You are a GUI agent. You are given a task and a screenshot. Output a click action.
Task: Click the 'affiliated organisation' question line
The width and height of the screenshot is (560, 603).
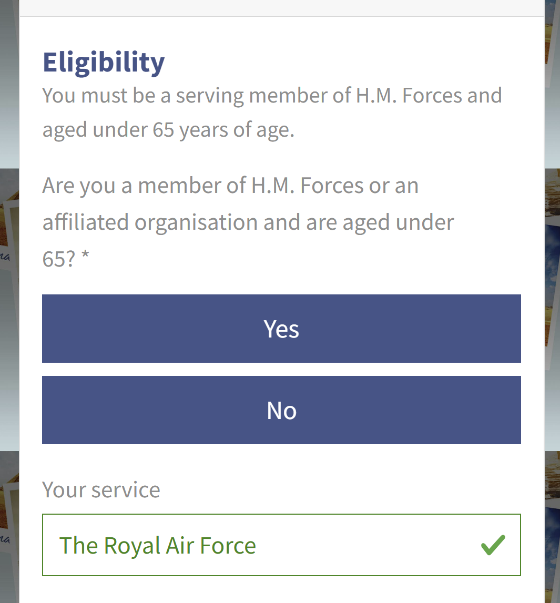pyautogui.click(x=248, y=222)
